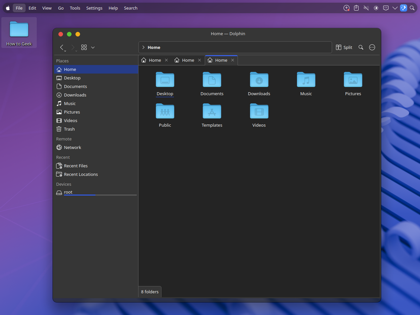The width and height of the screenshot is (420, 315).
Task: Open Recent Files in the sidebar
Action: click(75, 165)
